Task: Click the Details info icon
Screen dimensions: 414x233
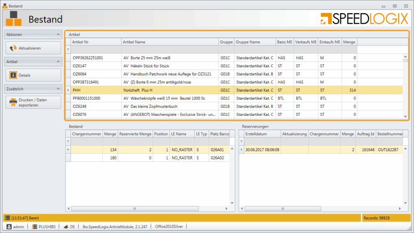Action: coord(13,75)
